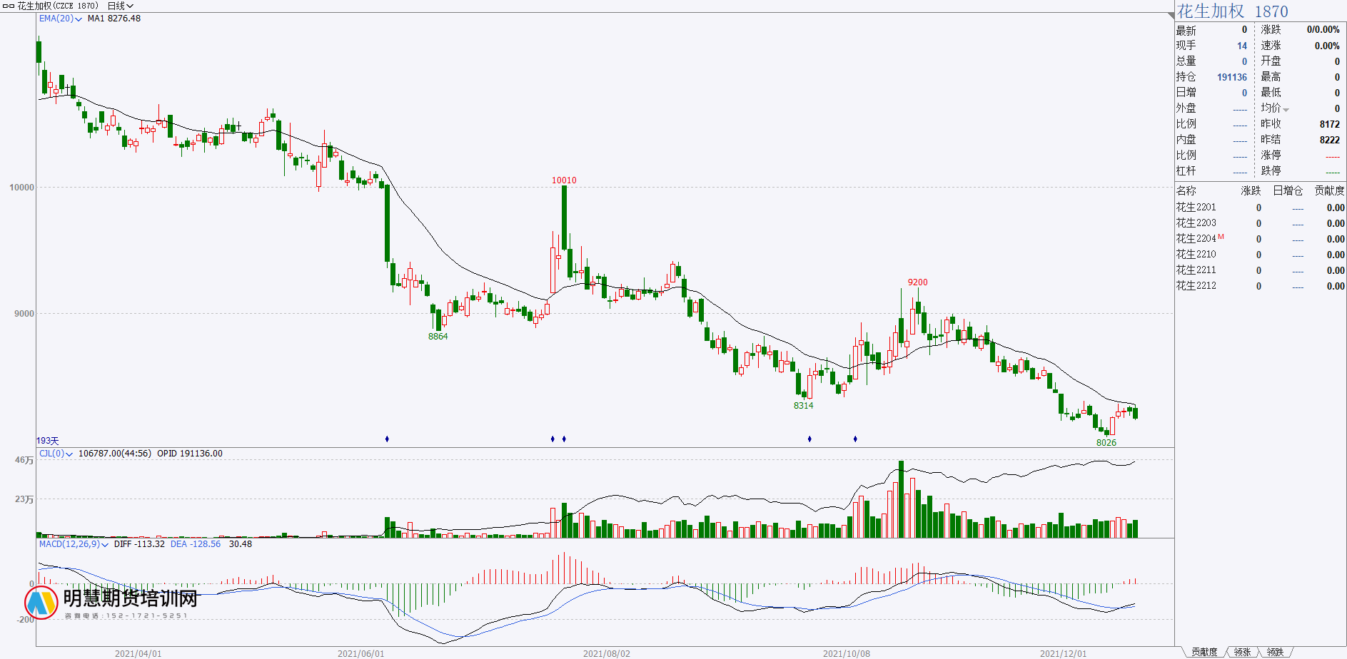
Task: Switch to the 贡献度 bottom tab
Action: [x=1204, y=652]
